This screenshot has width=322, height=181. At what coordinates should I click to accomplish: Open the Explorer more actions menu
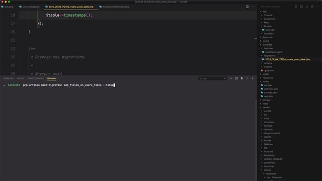(x=317, y=7)
